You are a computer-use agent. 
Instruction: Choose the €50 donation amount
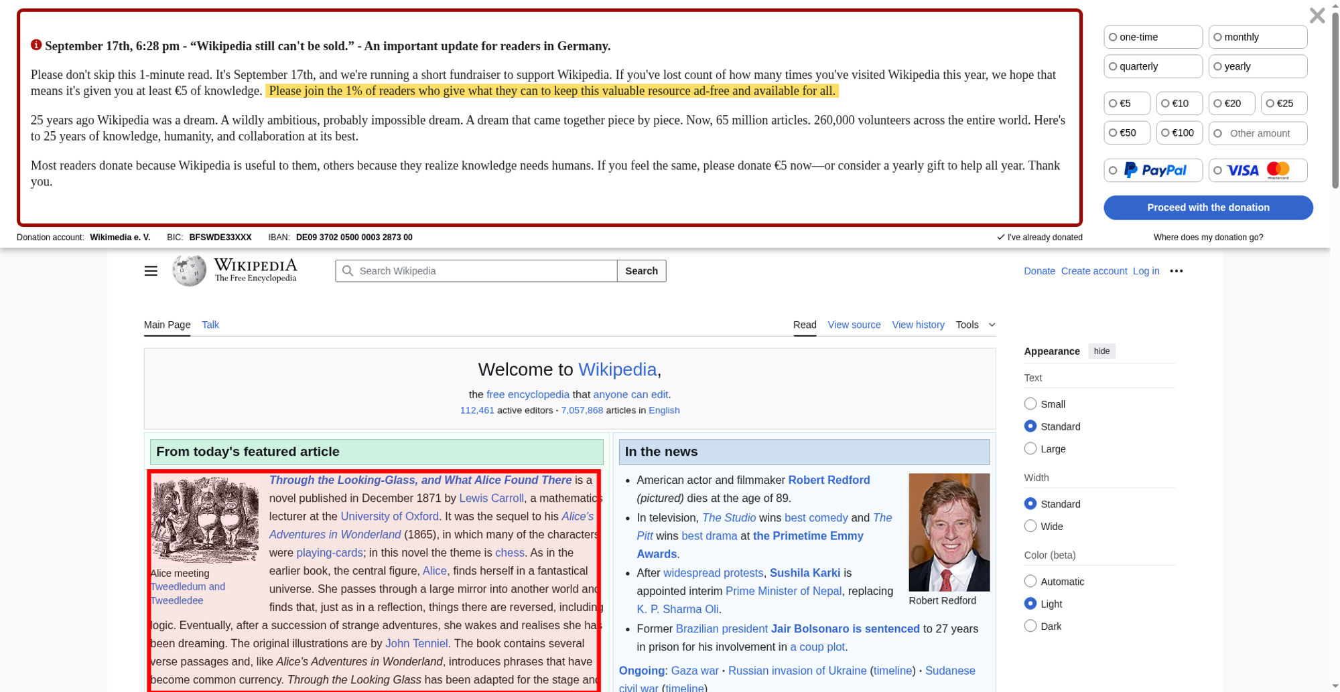pos(1127,133)
